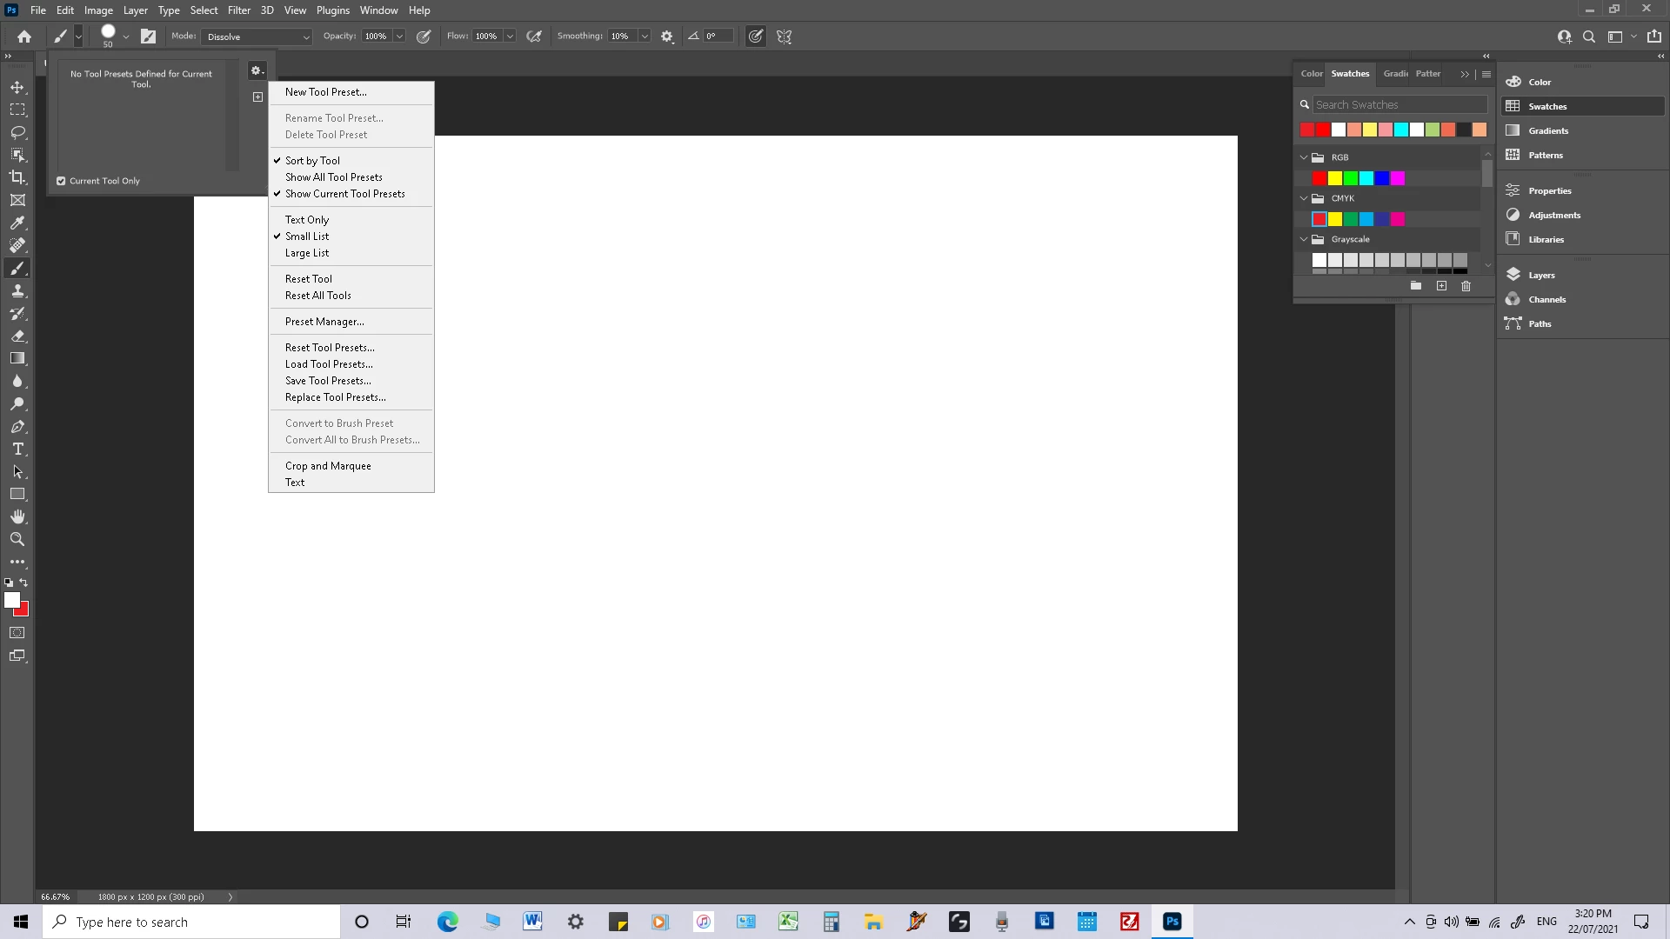Select the Crop tool
Image resolution: width=1670 pixels, height=939 pixels.
17,177
